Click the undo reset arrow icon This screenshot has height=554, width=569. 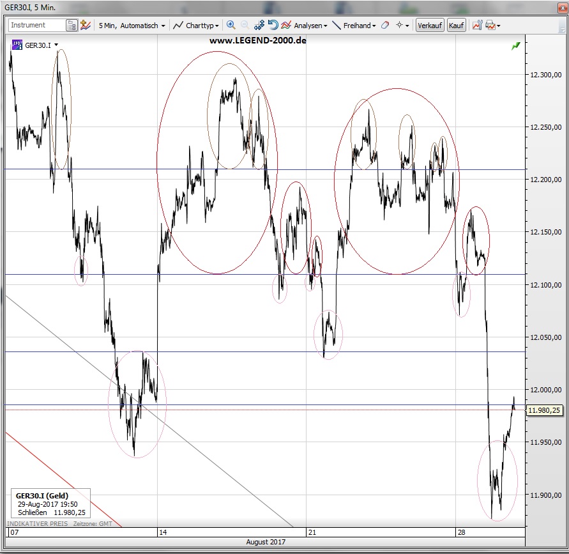(273, 26)
